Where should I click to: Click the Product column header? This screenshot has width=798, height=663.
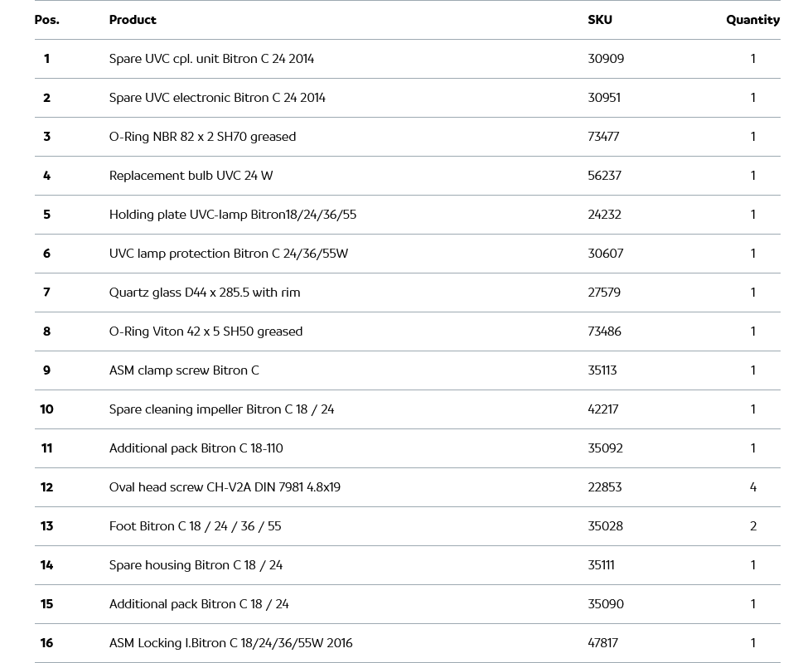133,20
